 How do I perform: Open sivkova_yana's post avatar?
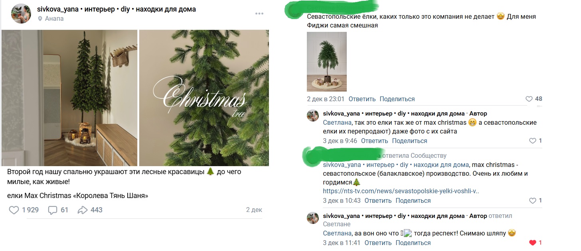21,14
